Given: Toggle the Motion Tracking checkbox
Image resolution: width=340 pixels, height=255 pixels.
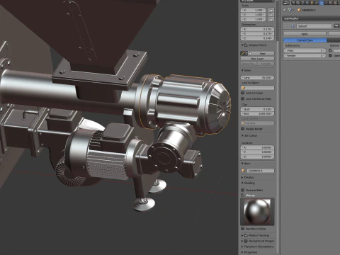Looking at the screenshot, I should click(246, 235).
